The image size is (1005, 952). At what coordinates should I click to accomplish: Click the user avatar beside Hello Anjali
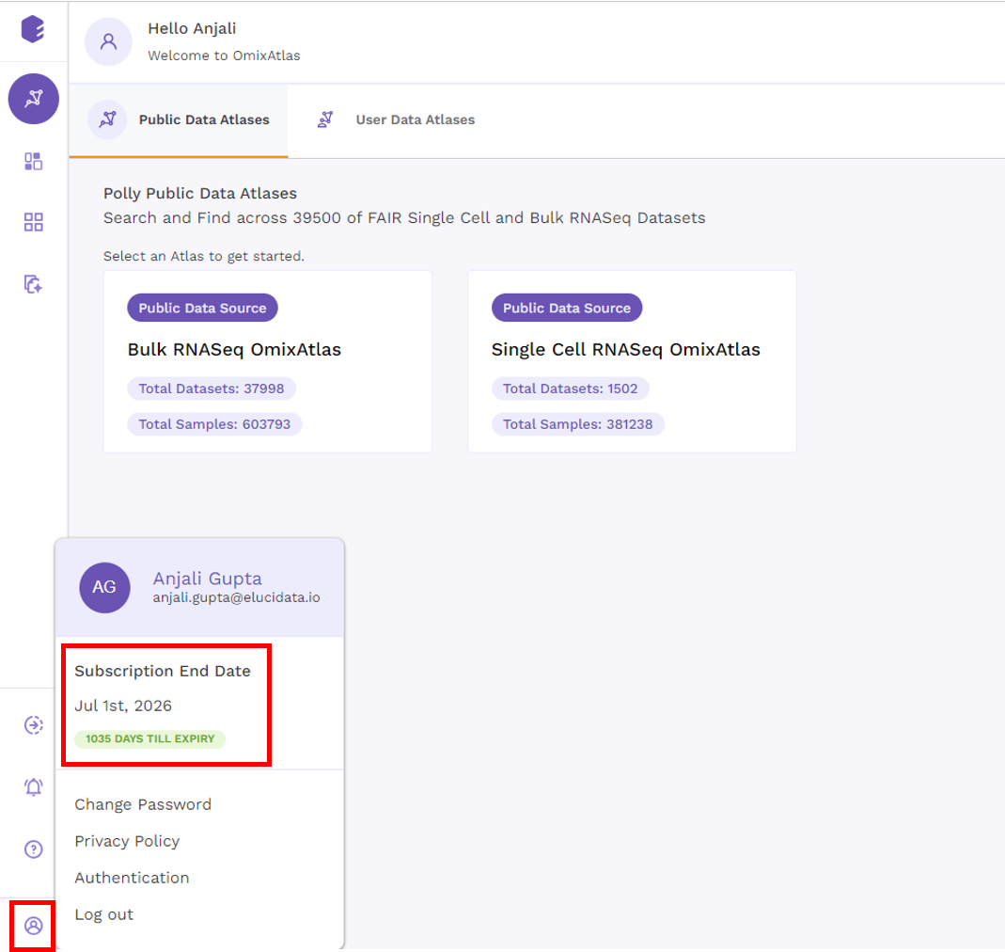(108, 41)
